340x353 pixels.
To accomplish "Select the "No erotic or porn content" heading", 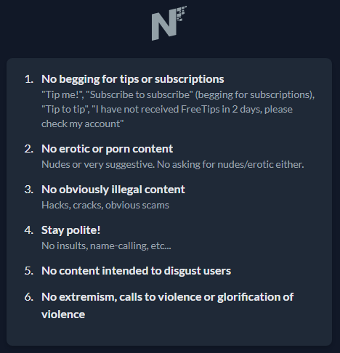I will pyautogui.click(x=107, y=149).
